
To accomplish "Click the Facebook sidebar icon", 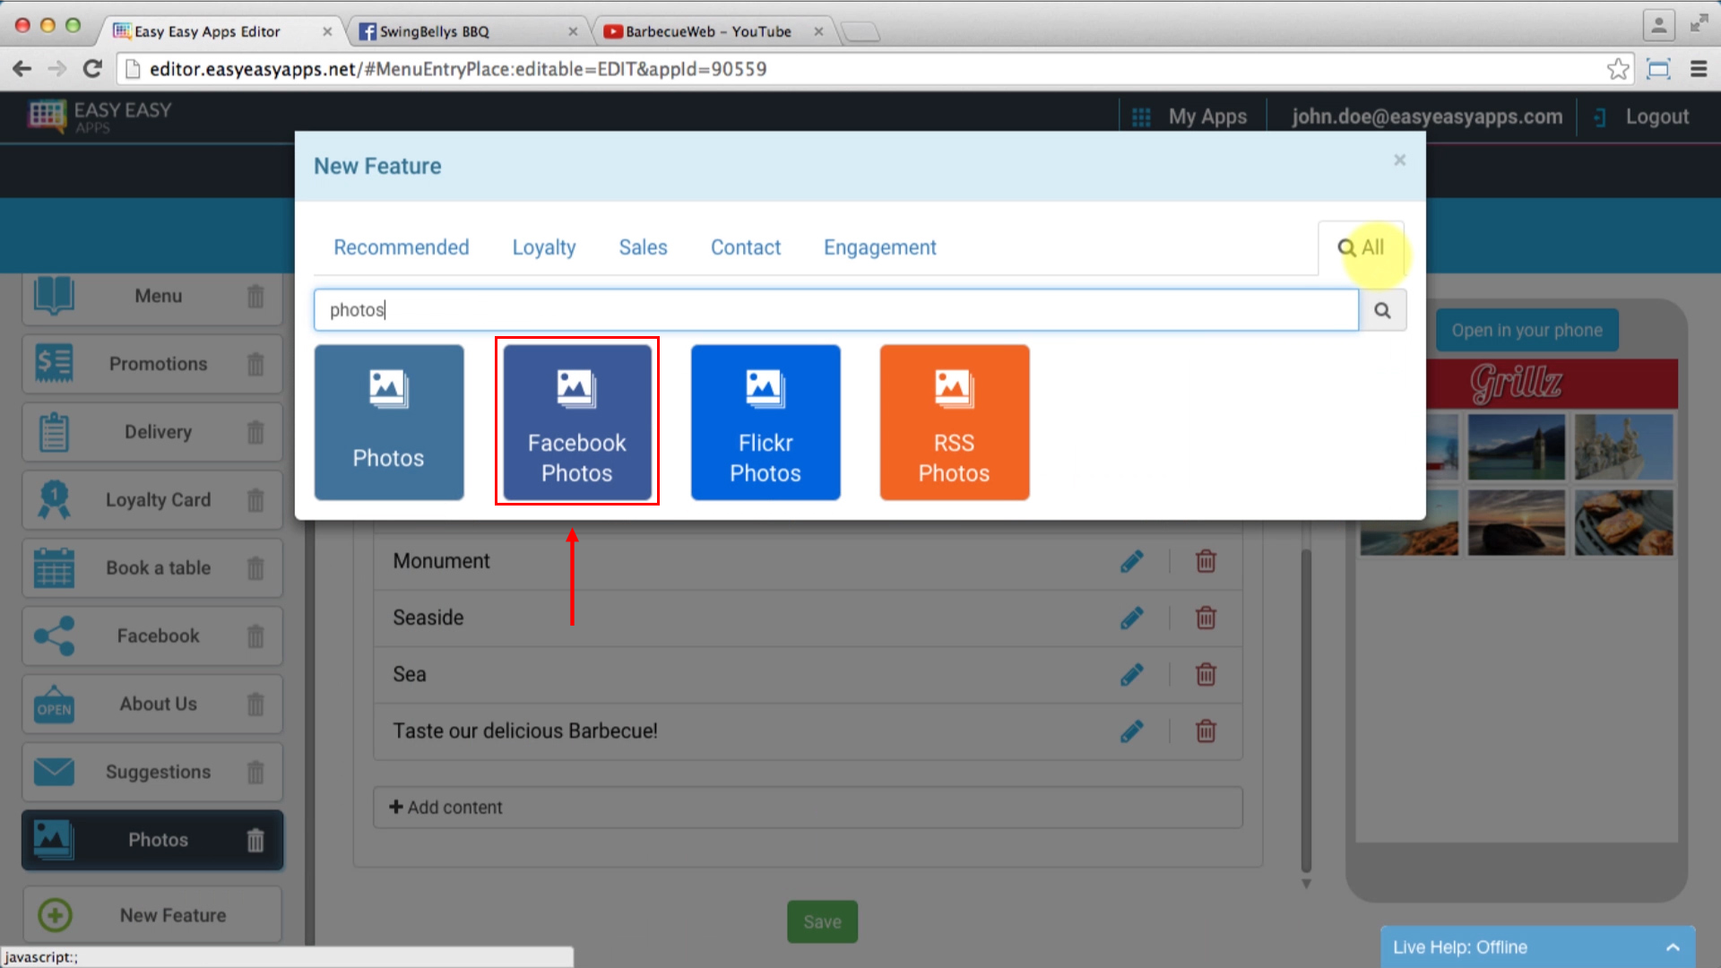I will (55, 635).
